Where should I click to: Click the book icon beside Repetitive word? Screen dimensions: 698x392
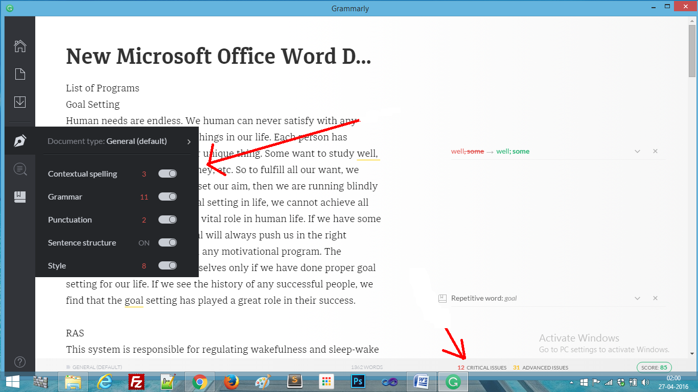coord(443,298)
